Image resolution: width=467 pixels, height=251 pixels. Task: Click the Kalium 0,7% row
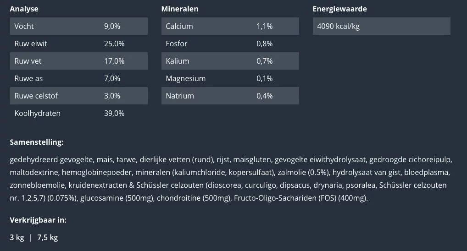pyautogui.click(x=230, y=61)
